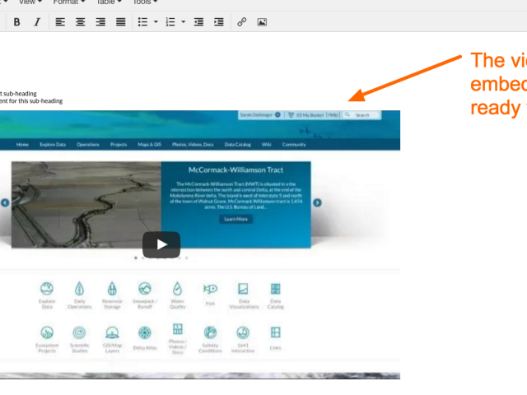Open Projects navigation item
Viewport: 527px width, 395px height.
(119, 145)
